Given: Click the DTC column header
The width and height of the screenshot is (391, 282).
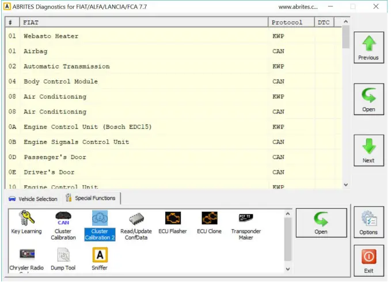Looking at the screenshot, I should [324, 22].
